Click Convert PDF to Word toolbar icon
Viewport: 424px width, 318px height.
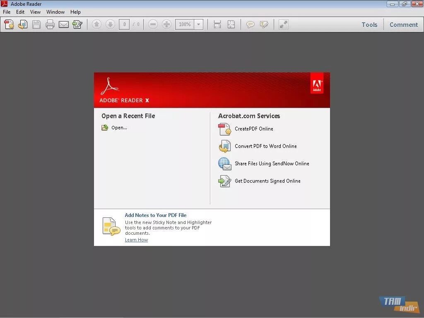[x=23, y=24]
